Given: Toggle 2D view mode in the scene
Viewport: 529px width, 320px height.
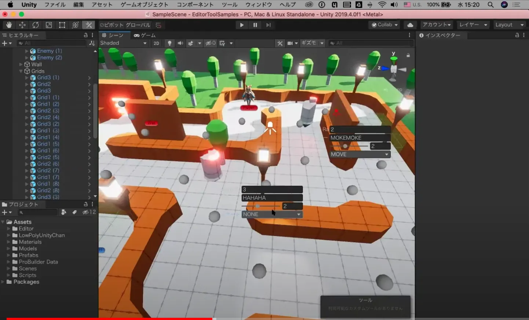Looking at the screenshot, I should coord(156,43).
